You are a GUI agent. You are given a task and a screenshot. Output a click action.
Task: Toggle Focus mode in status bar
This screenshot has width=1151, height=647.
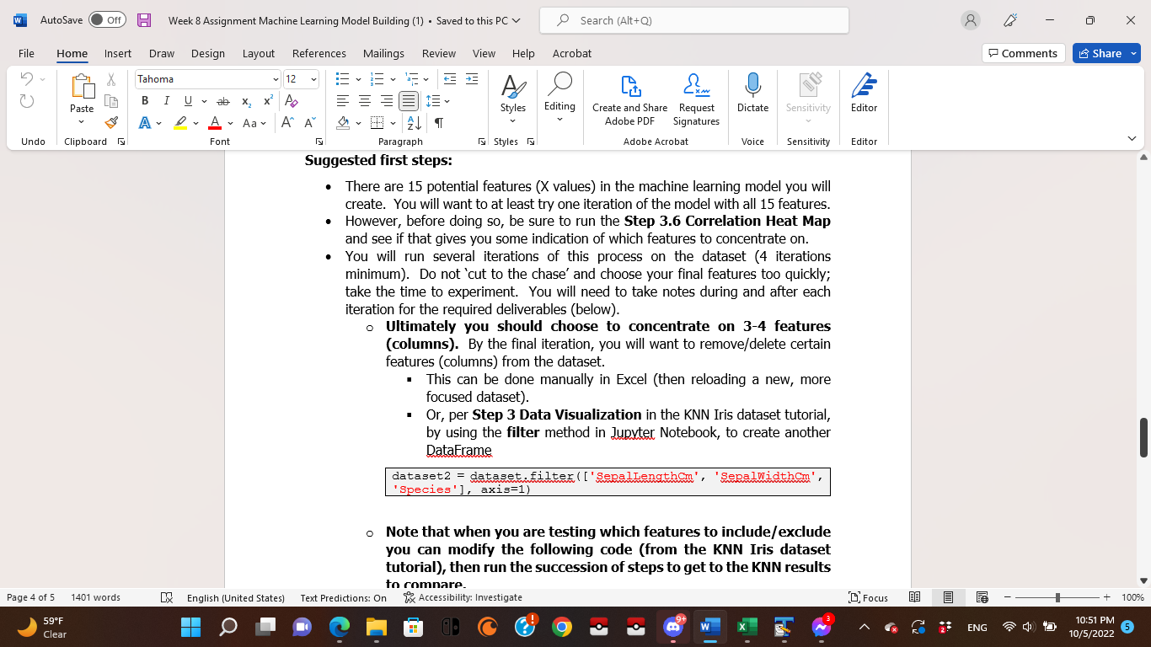click(868, 597)
